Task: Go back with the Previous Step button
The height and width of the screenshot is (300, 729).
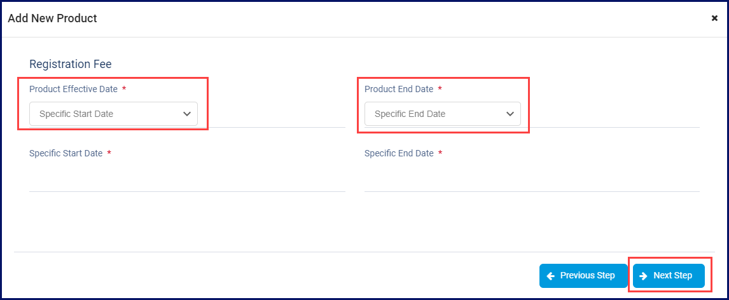Action: [x=583, y=276]
